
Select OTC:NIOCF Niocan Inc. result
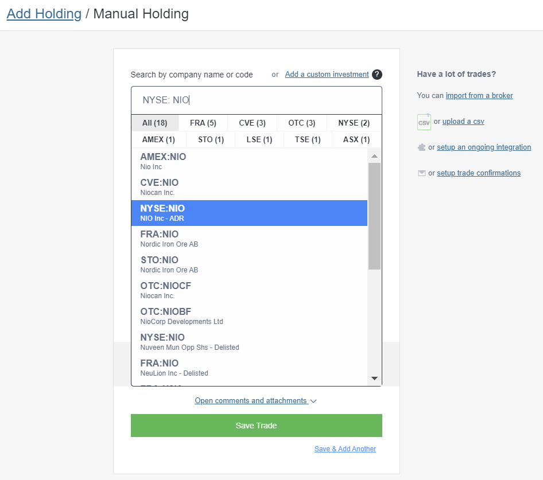[x=249, y=290]
